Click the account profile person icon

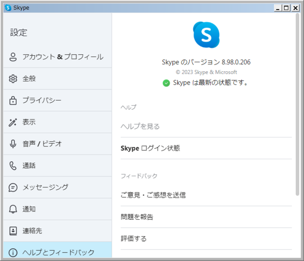[x=13, y=57]
